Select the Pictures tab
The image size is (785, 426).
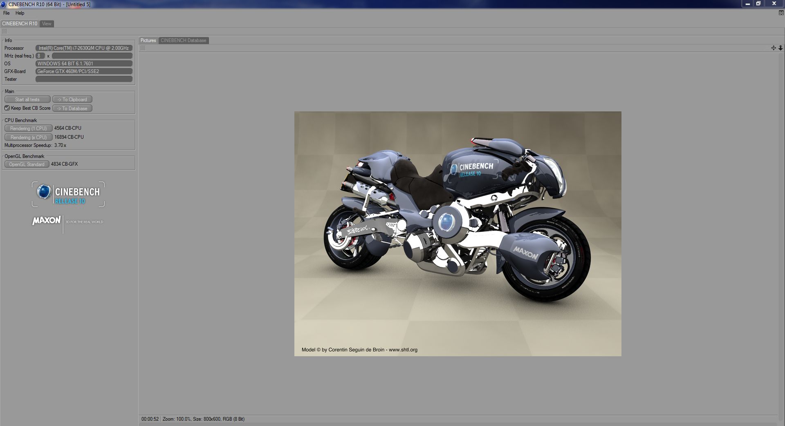148,40
